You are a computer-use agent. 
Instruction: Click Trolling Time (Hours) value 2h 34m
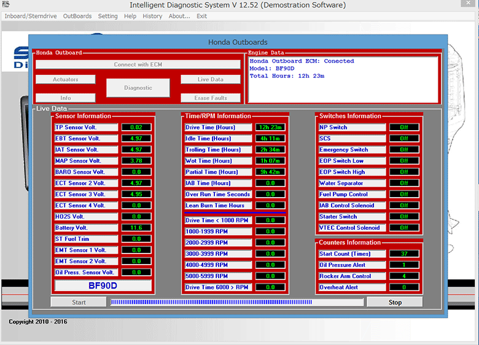[270, 150]
